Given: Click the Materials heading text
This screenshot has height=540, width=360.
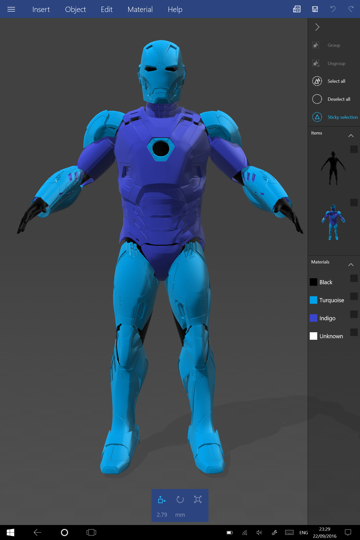Looking at the screenshot, I should pos(320,262).
